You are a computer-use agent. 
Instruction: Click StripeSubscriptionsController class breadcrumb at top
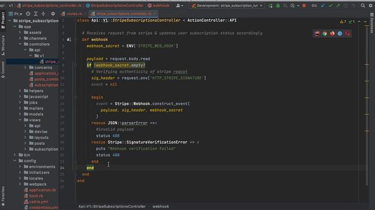click(x=115, y=5)
